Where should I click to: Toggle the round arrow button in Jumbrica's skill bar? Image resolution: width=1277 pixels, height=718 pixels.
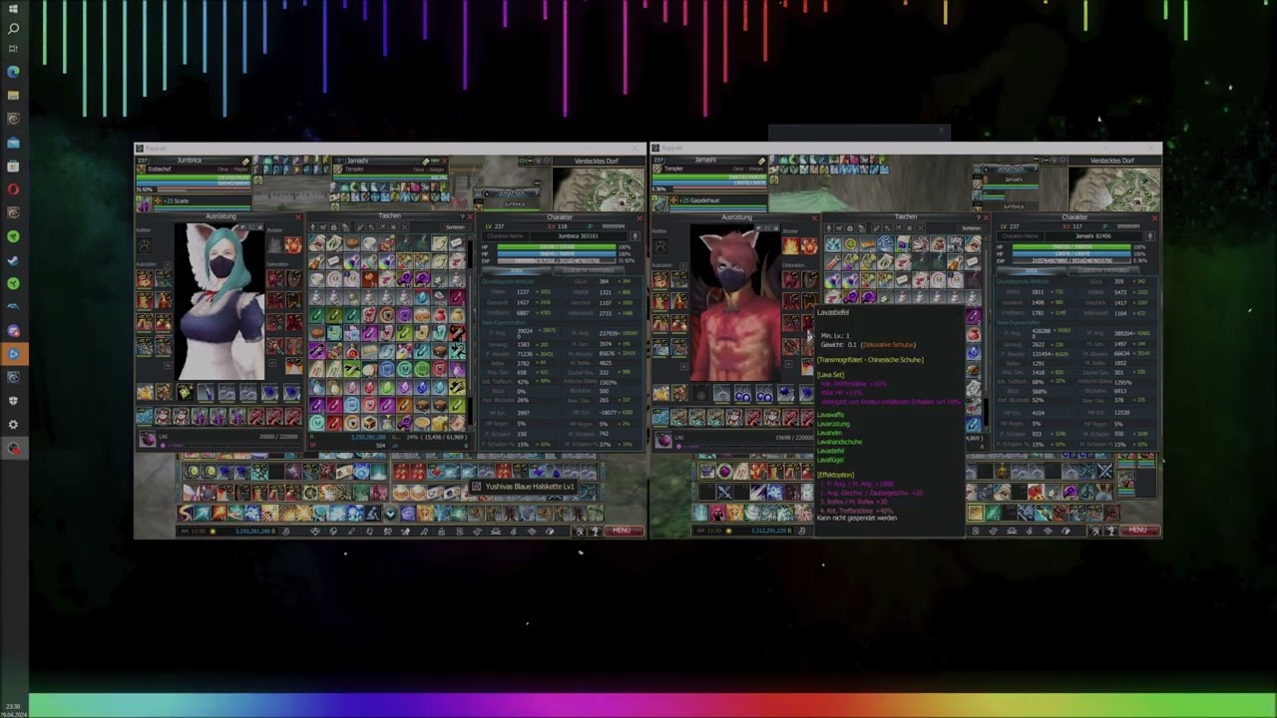pos(390,514)
